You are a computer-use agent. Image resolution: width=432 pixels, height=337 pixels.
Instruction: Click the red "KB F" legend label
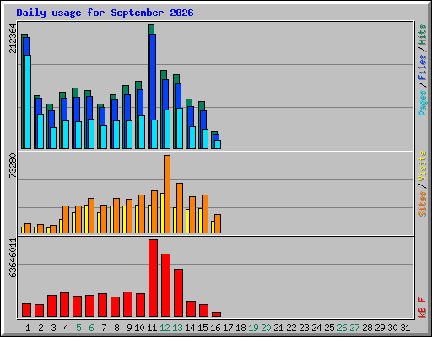[422, 308]
